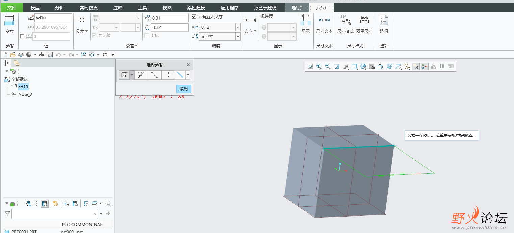Toggle the annotation display icon in view toolbar
Screen dimensions: 514x233
click(x=416, y=67)
